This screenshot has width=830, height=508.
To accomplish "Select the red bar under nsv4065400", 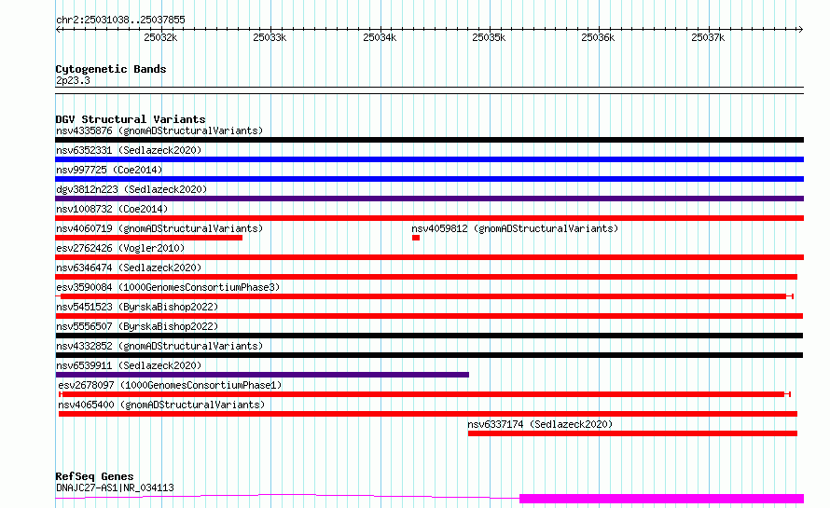I will click(x=428, y=414).
